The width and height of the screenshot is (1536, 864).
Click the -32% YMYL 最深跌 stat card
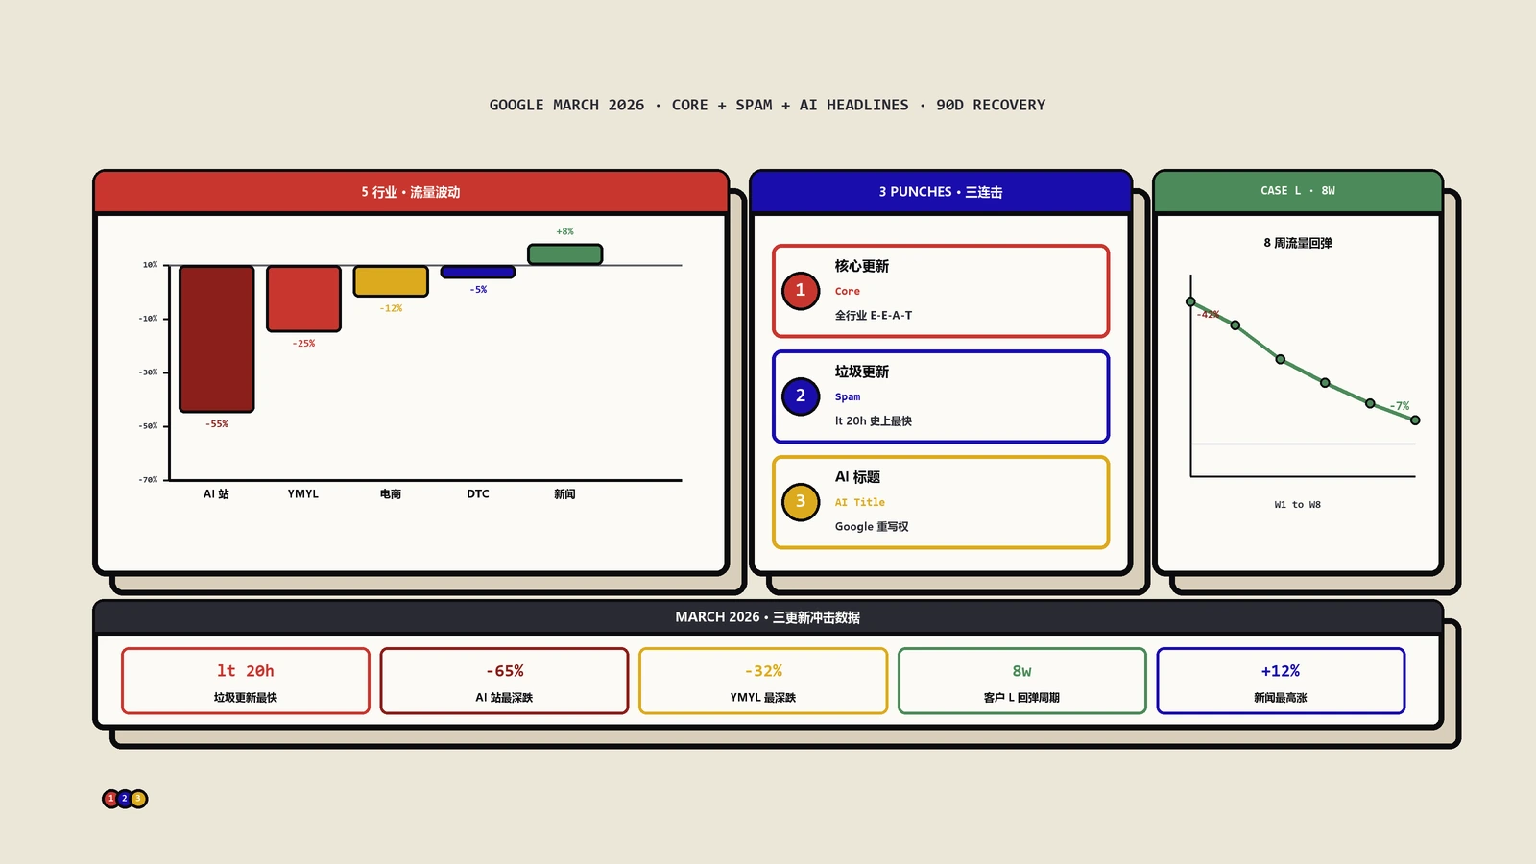point(763,681)
